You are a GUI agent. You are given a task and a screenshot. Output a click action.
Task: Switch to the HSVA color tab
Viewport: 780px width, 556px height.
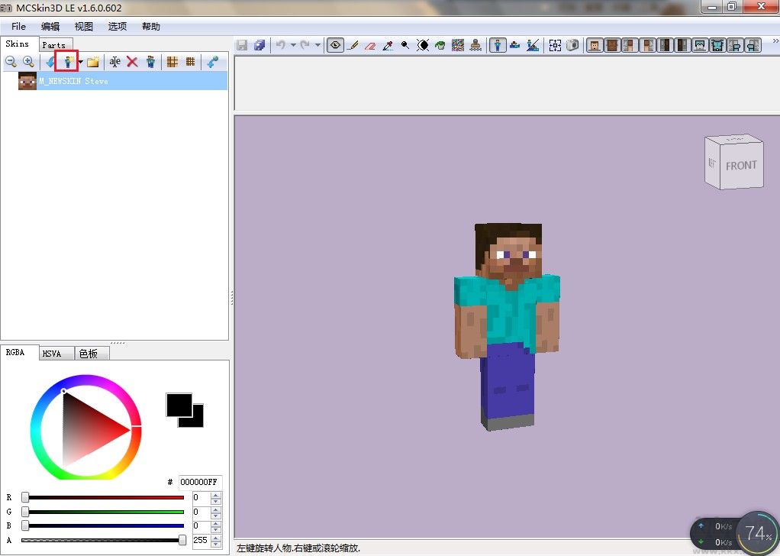click(56, 354)
